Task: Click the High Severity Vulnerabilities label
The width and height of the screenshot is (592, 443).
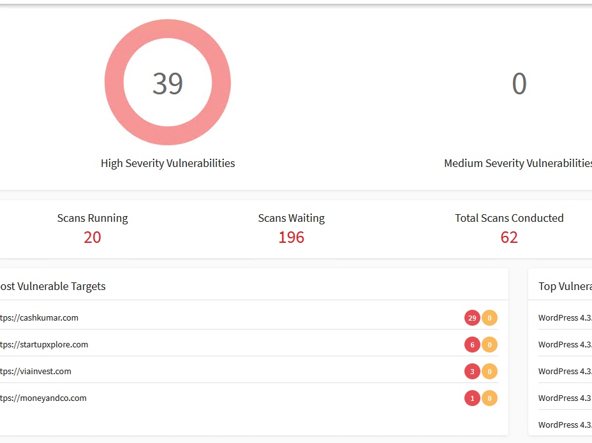Action: coord(168,163)
